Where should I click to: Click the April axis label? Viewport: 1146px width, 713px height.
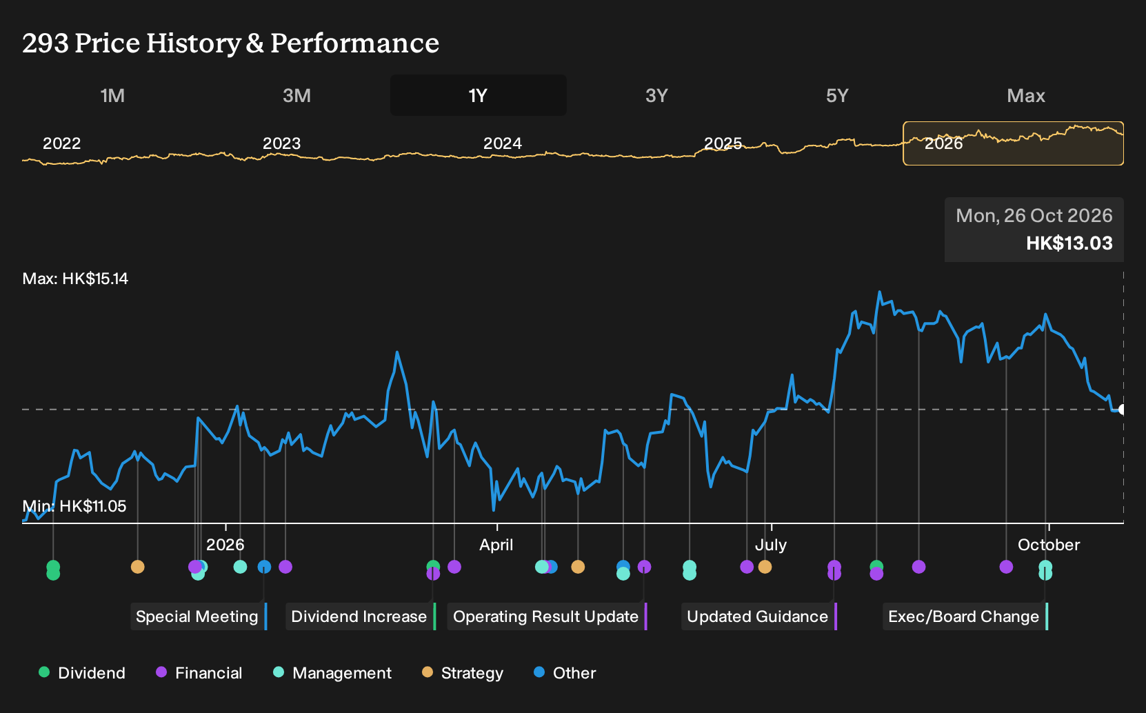(496, 545)
